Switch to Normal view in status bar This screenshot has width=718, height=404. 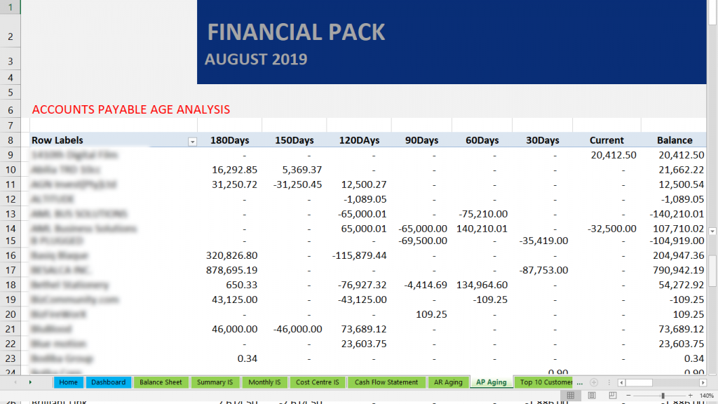pyautogui.click(x=571, y=396)
